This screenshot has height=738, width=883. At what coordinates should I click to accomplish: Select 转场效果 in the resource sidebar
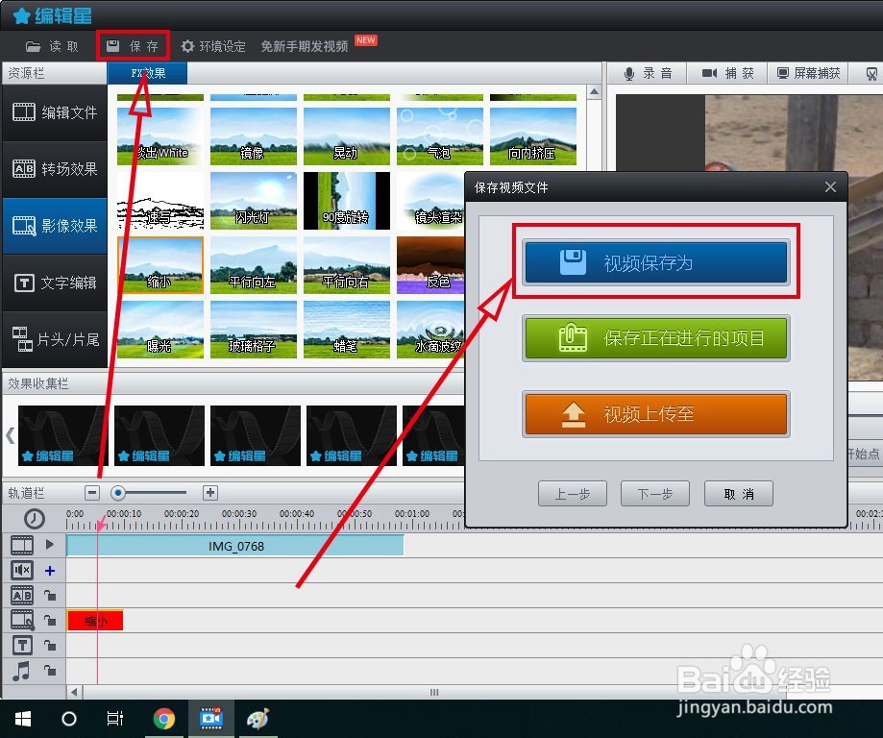pos(55,169)
